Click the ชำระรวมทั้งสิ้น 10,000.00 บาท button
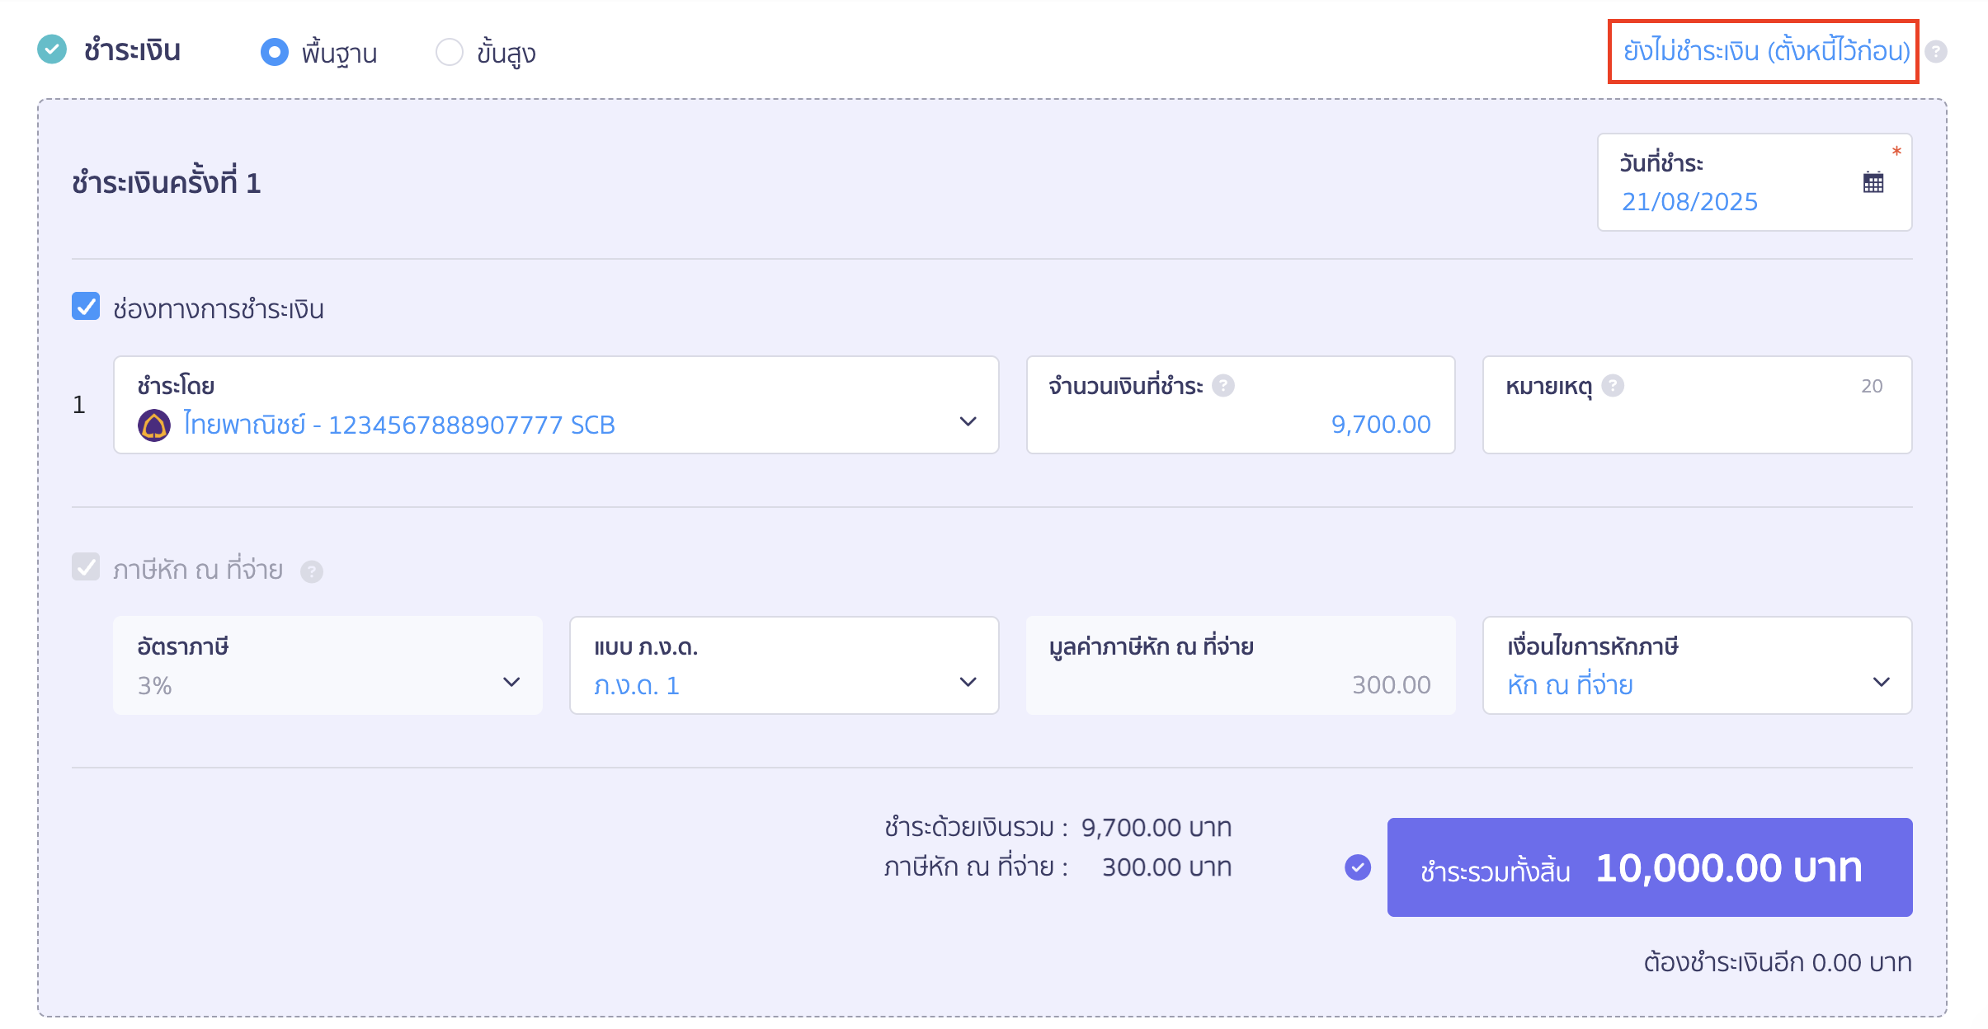This screenshot has height=1029, width=1988. pos(1650,867)
